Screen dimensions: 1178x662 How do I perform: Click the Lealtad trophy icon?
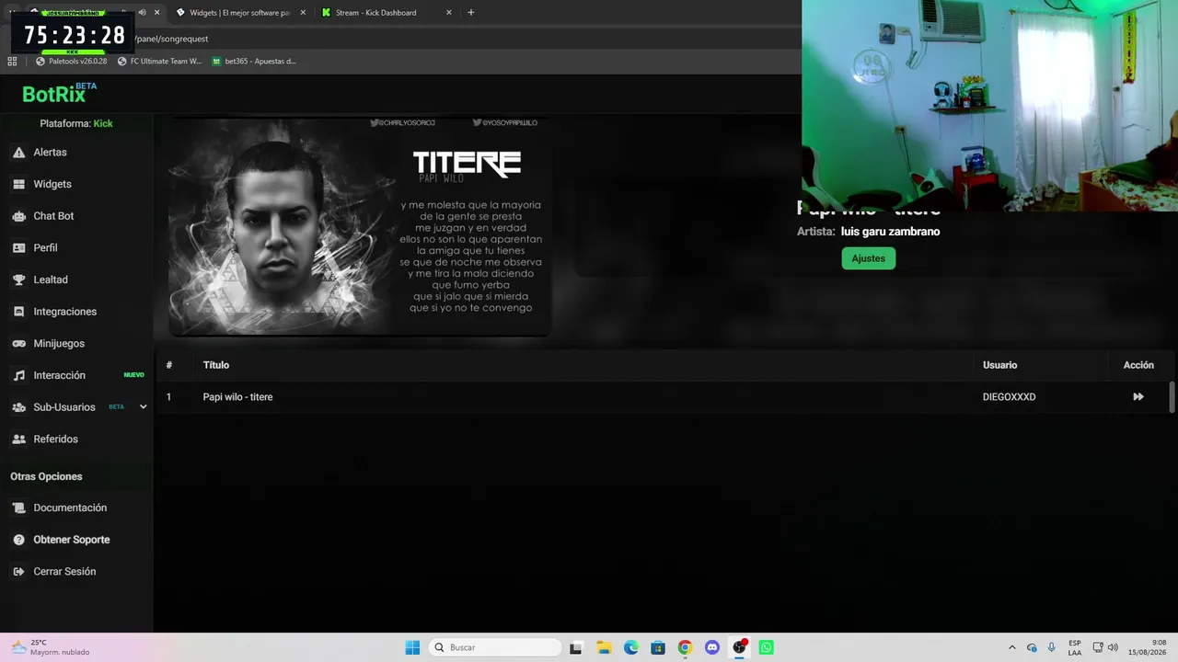18,280
